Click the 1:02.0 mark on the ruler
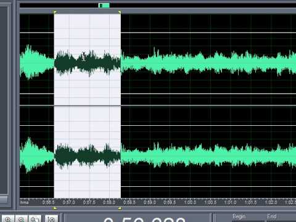The image size is (296, 222). [271, 202]
